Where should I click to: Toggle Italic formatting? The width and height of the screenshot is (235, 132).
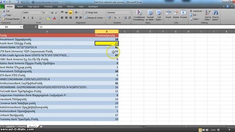(28, 18)
